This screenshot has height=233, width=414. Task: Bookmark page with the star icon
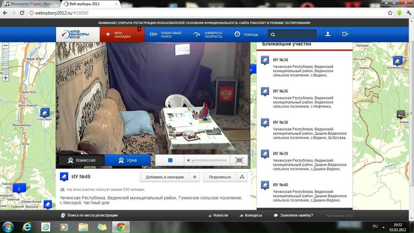[x=390, y=13]
